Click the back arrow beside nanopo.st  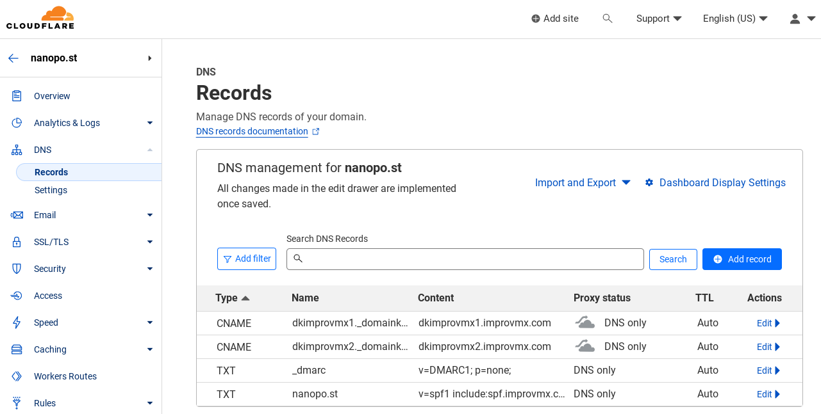[13, 58]
